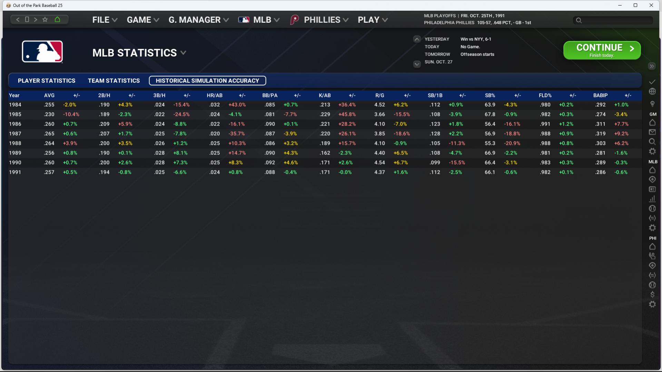Open the news card icon under MLB section
662x372 pixels.
point(652,189)
